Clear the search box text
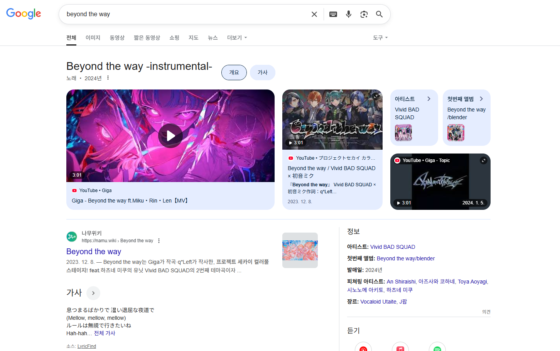560x351 pixels. pos(314,14)
